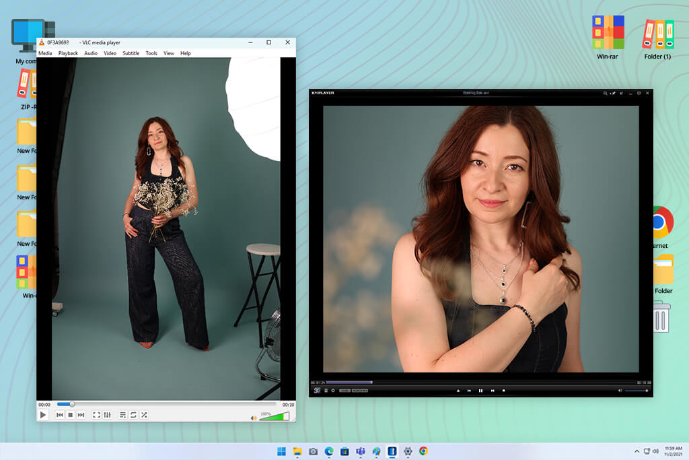The height and width of the screenshot is (460, 689).
Task: Mute VLC via speaker icon
Action: tap(254, 418)
